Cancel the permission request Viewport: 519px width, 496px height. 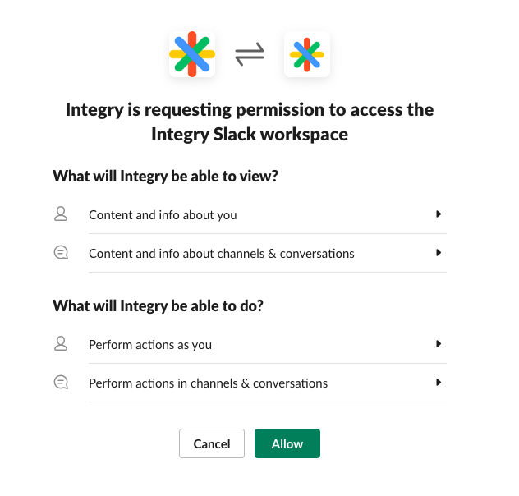click(x=212, y=443)
